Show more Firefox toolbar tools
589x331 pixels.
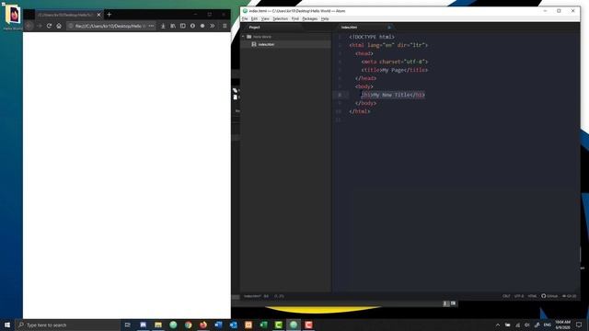click(x=213, y=26)
